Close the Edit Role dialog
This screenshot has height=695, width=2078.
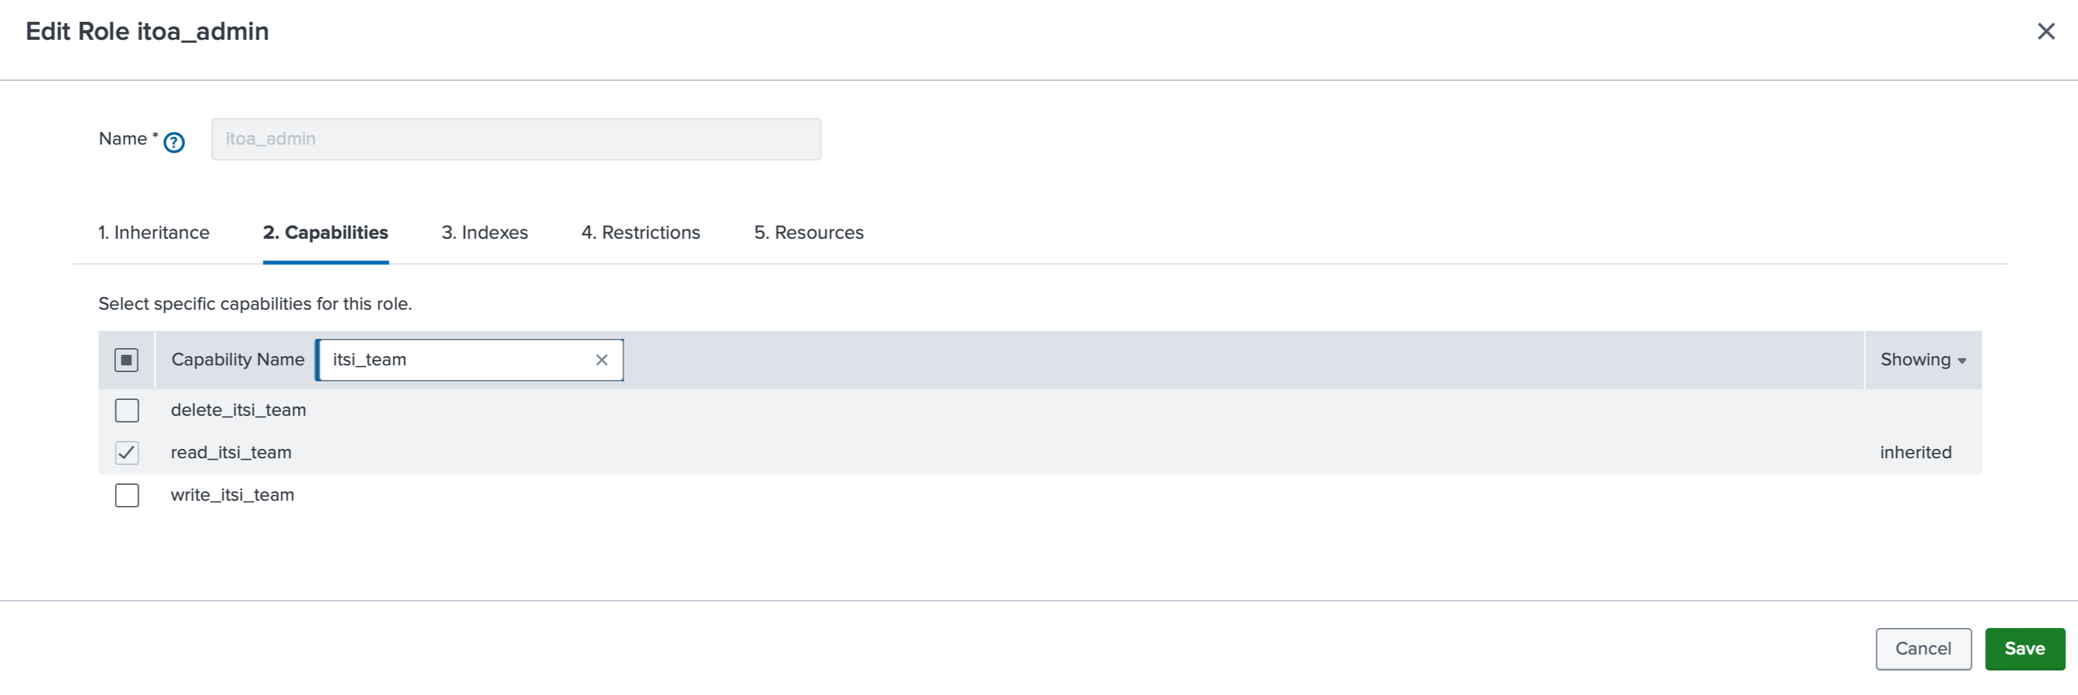tap(2047, 31)
